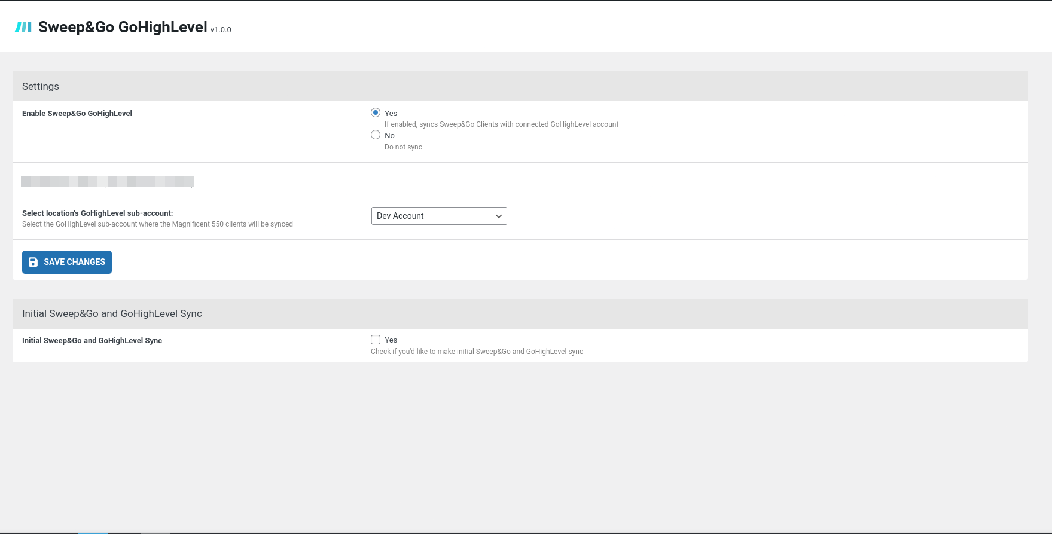Viewport: 1052px width, 534px height.
Task: Click the Settings section header
Action: click(41, 86)
